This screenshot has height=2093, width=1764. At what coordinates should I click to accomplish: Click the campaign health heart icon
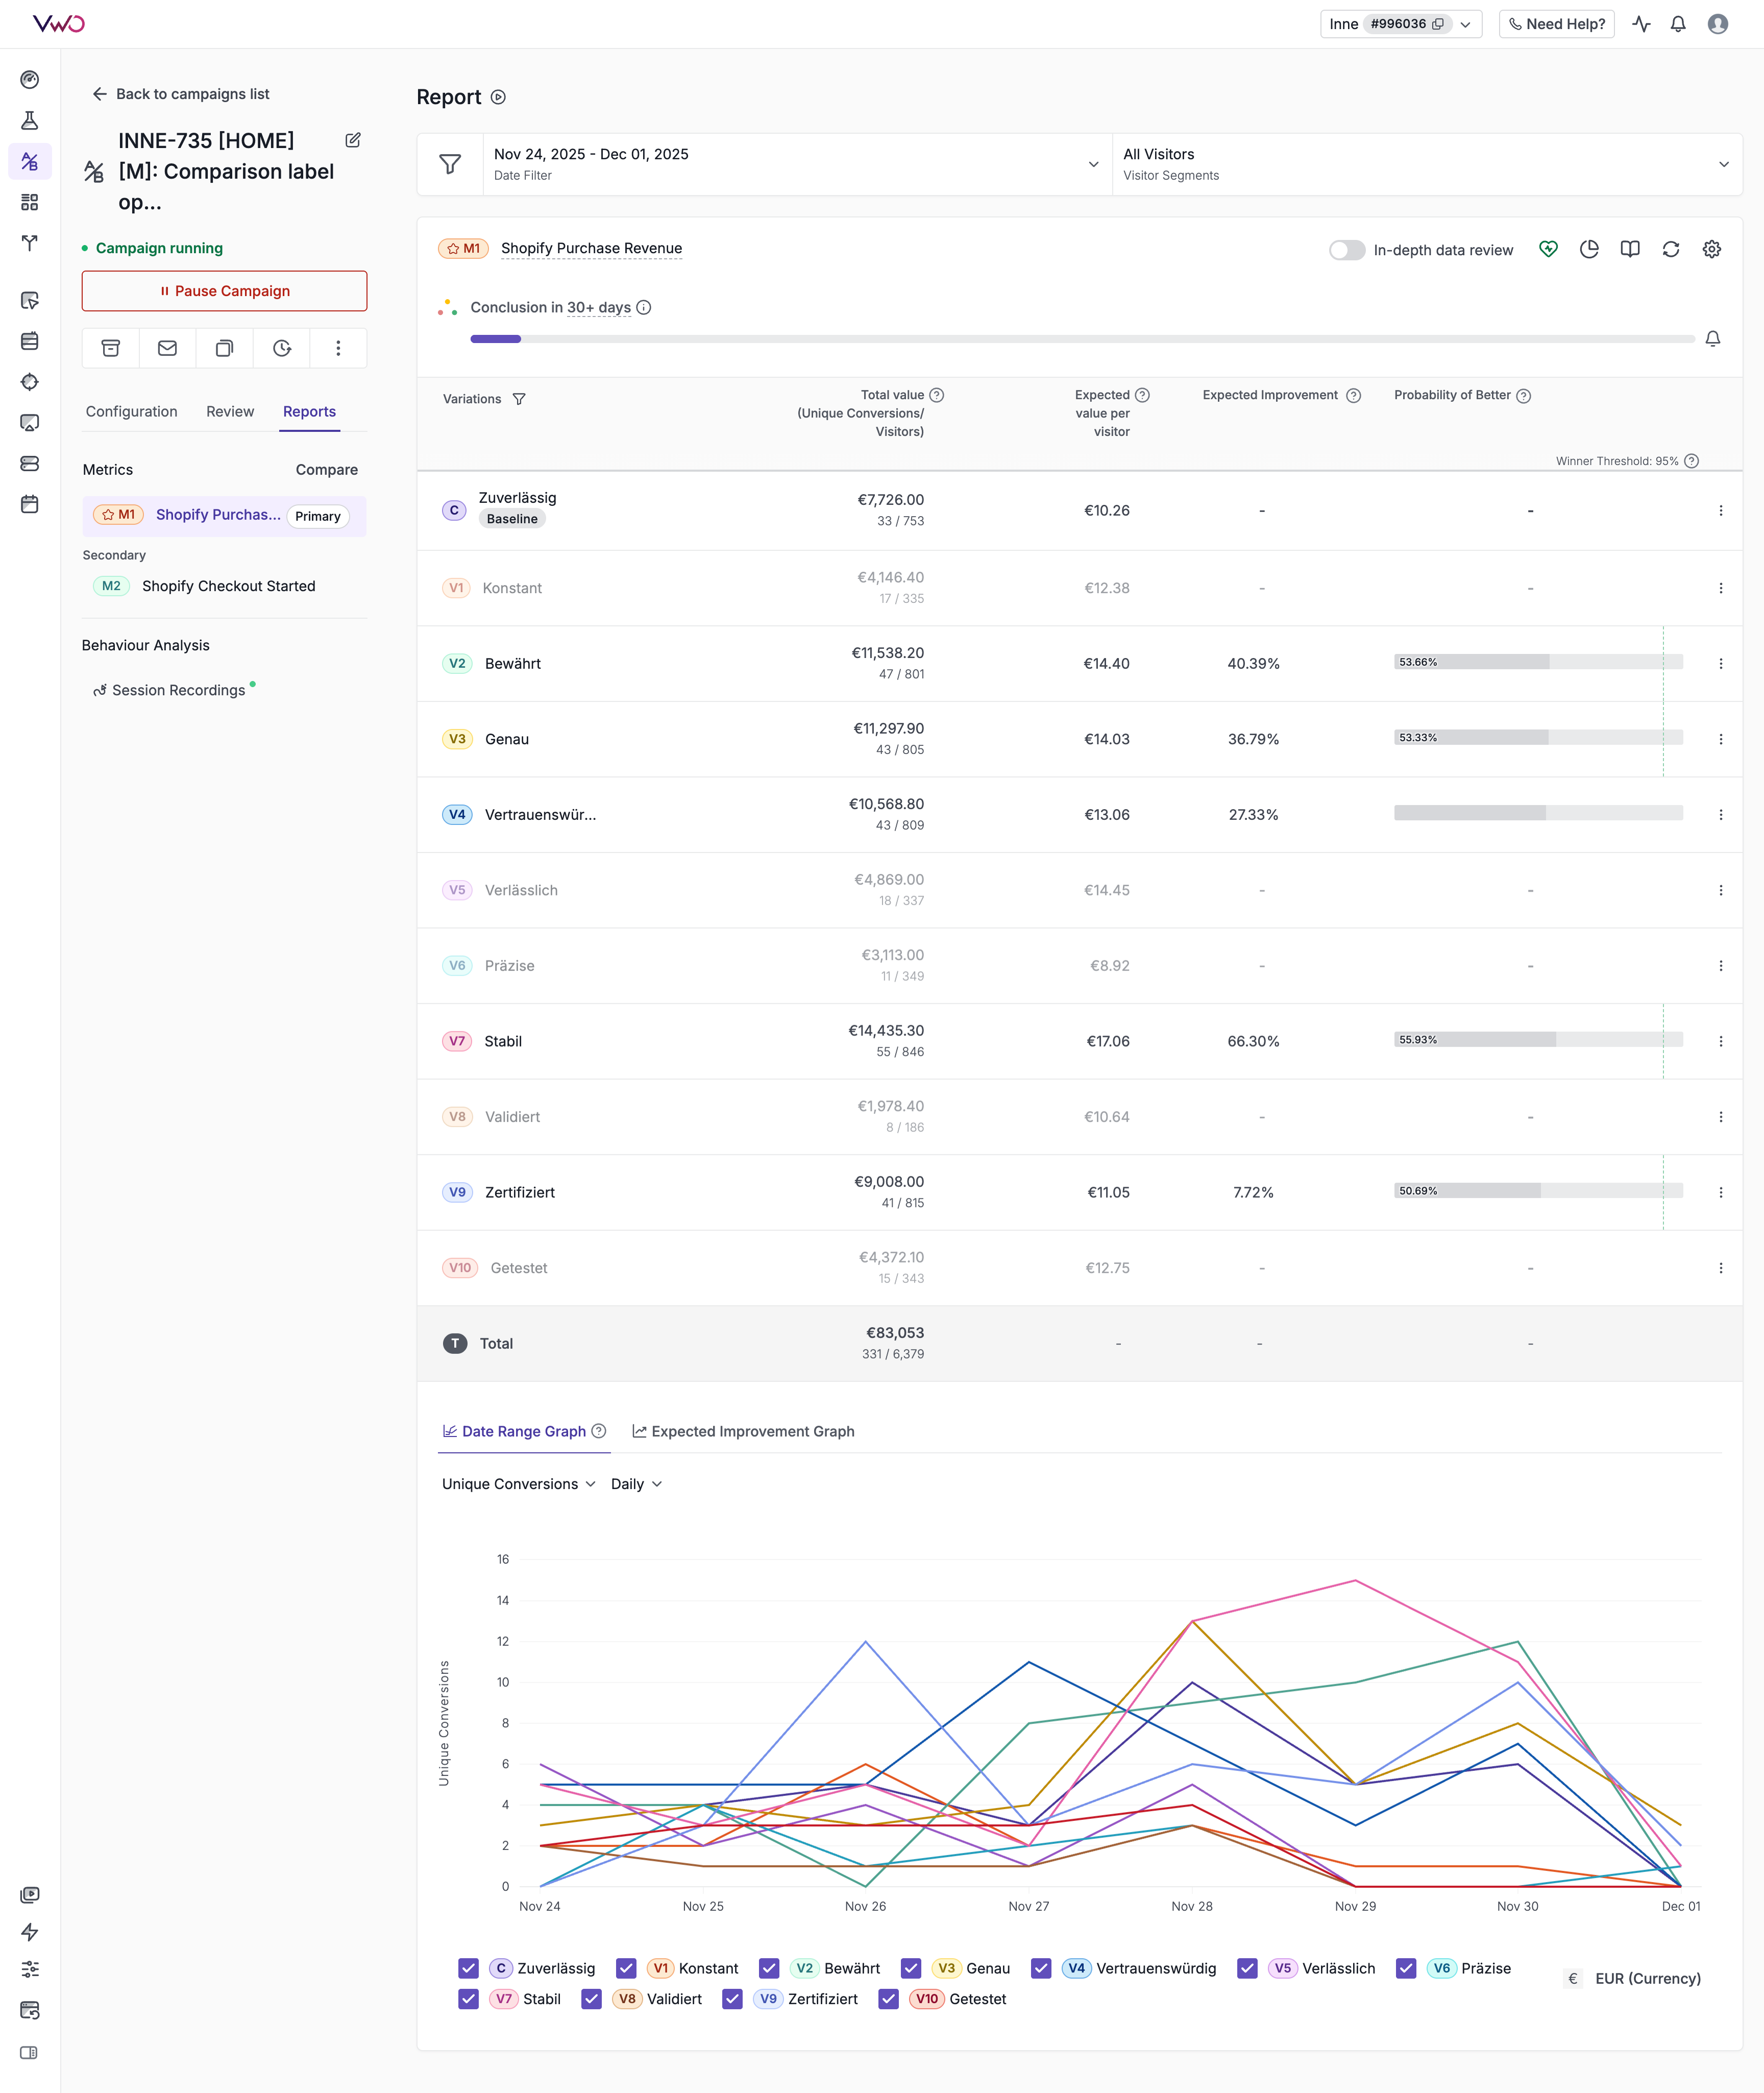coord(1548,249)
